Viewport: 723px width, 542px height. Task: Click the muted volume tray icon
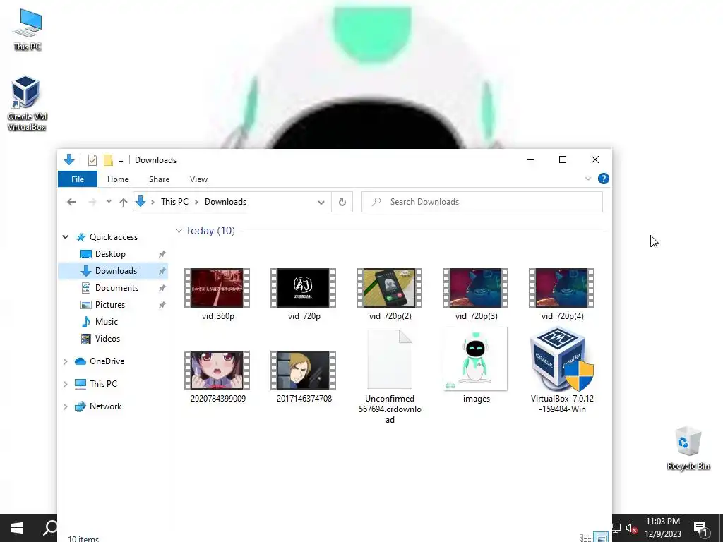(x=631, y=528)
